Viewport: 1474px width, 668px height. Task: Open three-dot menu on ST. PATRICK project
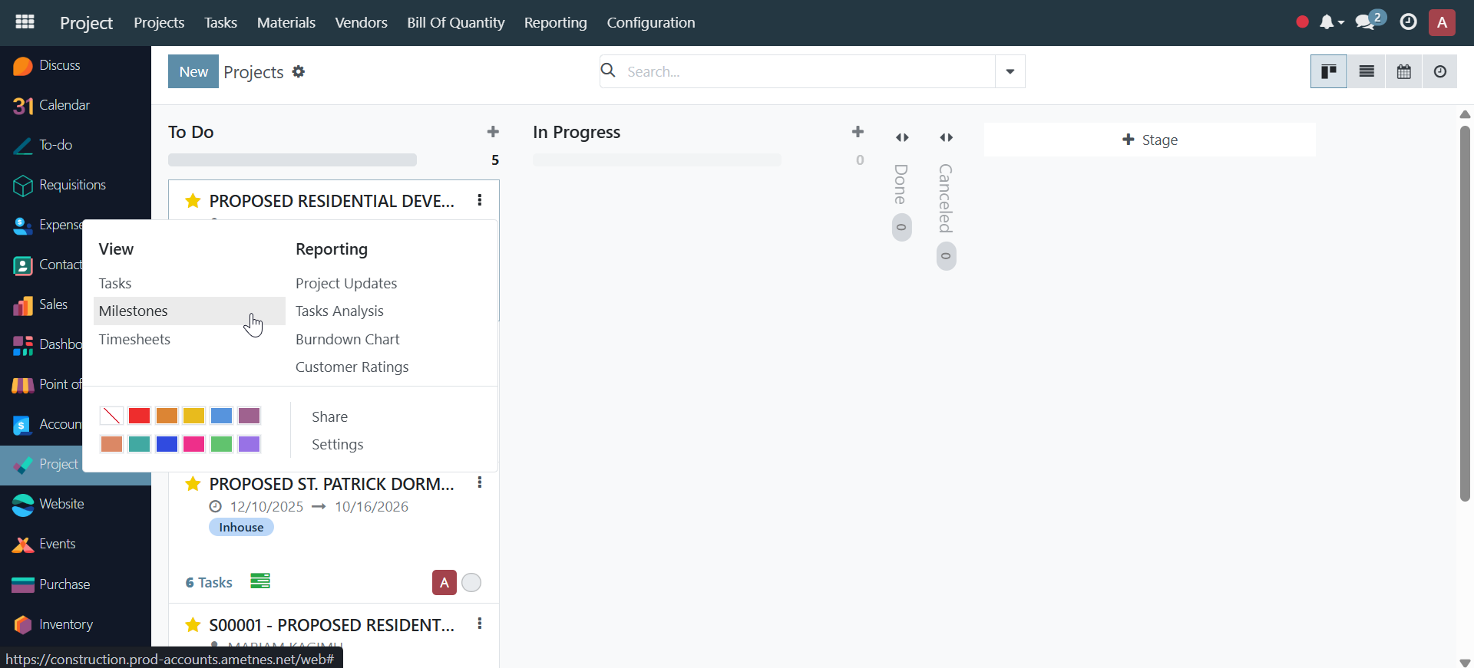pos(480,483)
